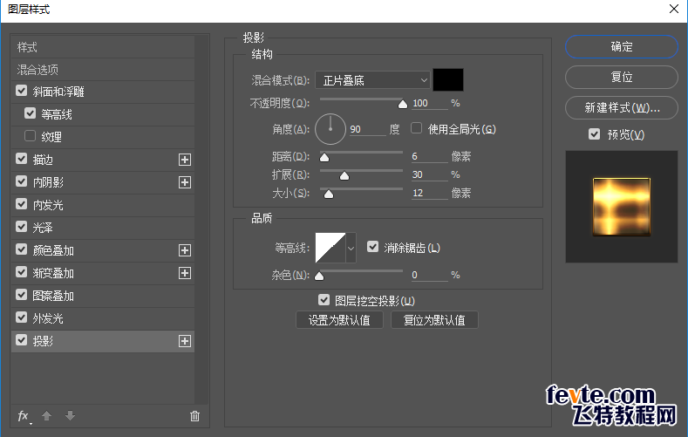Open the 混合模式 正片叠底 dropdown

coord(372,80)
